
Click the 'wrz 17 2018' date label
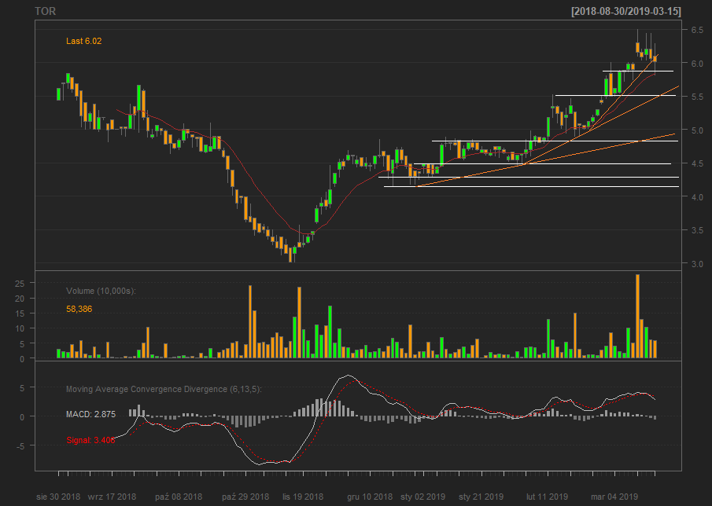click(x=112, y=497)
